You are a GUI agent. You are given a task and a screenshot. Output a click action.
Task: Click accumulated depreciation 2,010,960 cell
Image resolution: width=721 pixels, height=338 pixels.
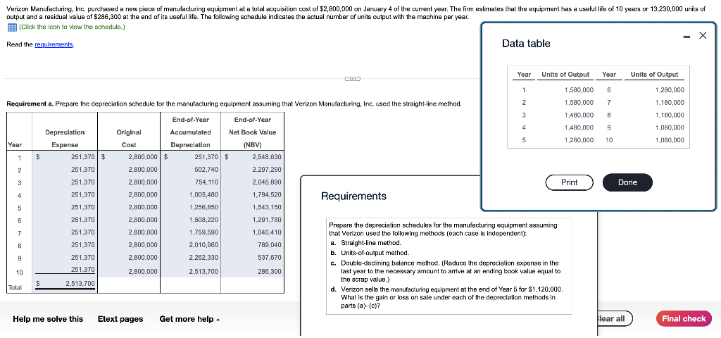click(191, 244)
